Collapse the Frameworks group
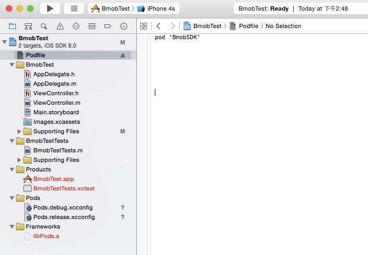The width and height of the screenshot is (368, 255). [12, 226]
